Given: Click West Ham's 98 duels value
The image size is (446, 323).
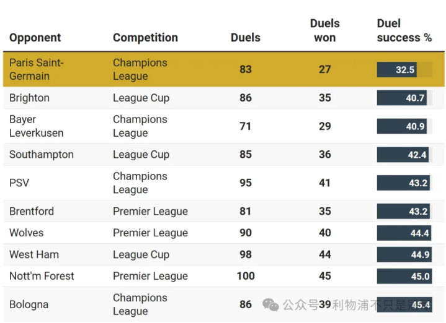Looking at the screenshot, I should coord(246,254).
